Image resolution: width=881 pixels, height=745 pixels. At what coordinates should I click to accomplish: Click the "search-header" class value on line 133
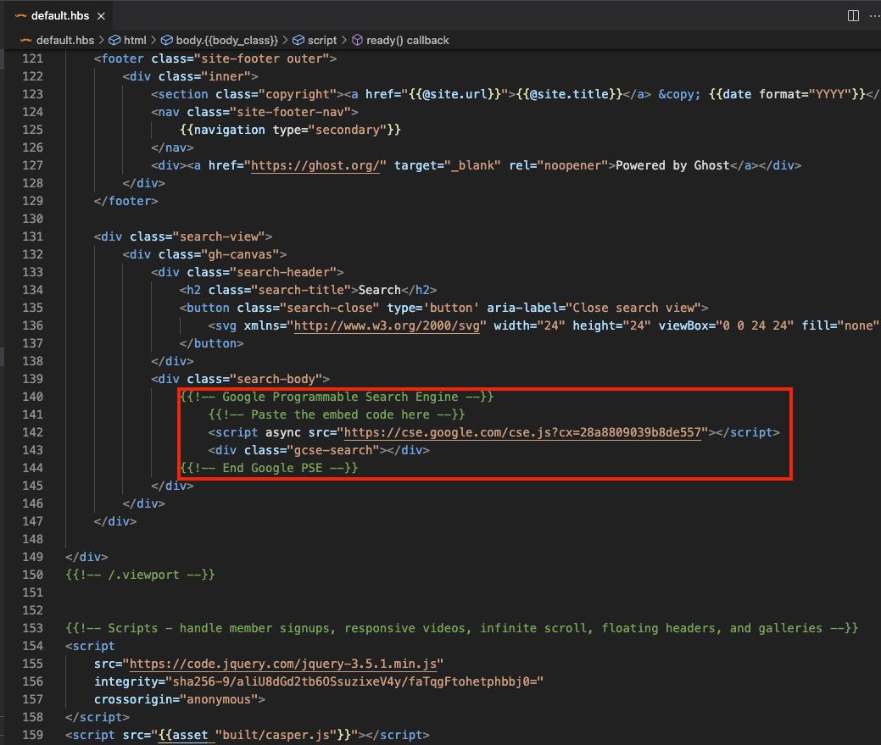pyautogui.click(x=283, y=272)
